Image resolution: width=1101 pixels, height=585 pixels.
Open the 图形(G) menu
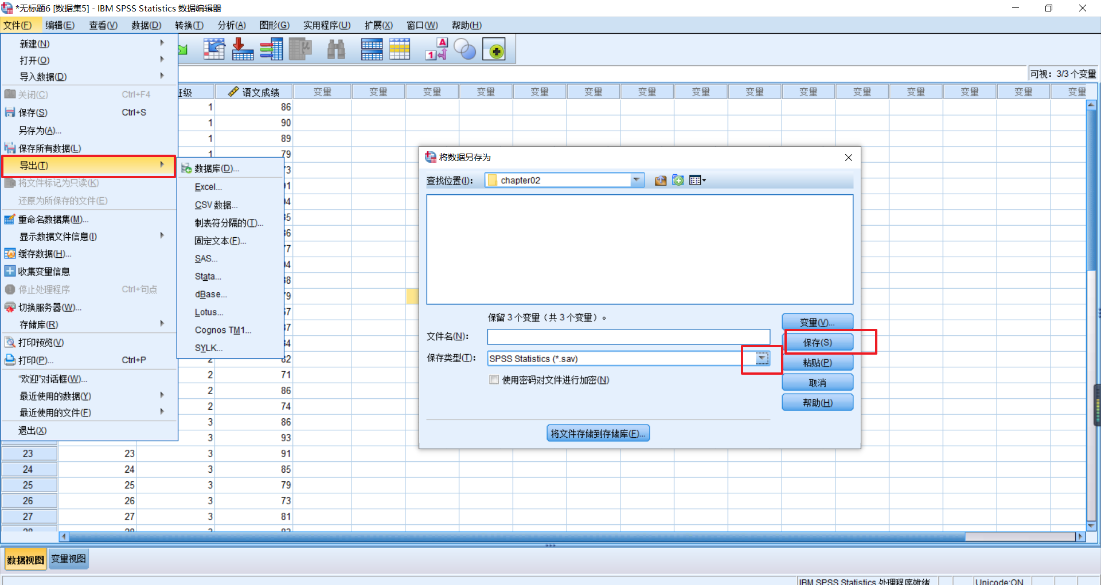[274, 25]
